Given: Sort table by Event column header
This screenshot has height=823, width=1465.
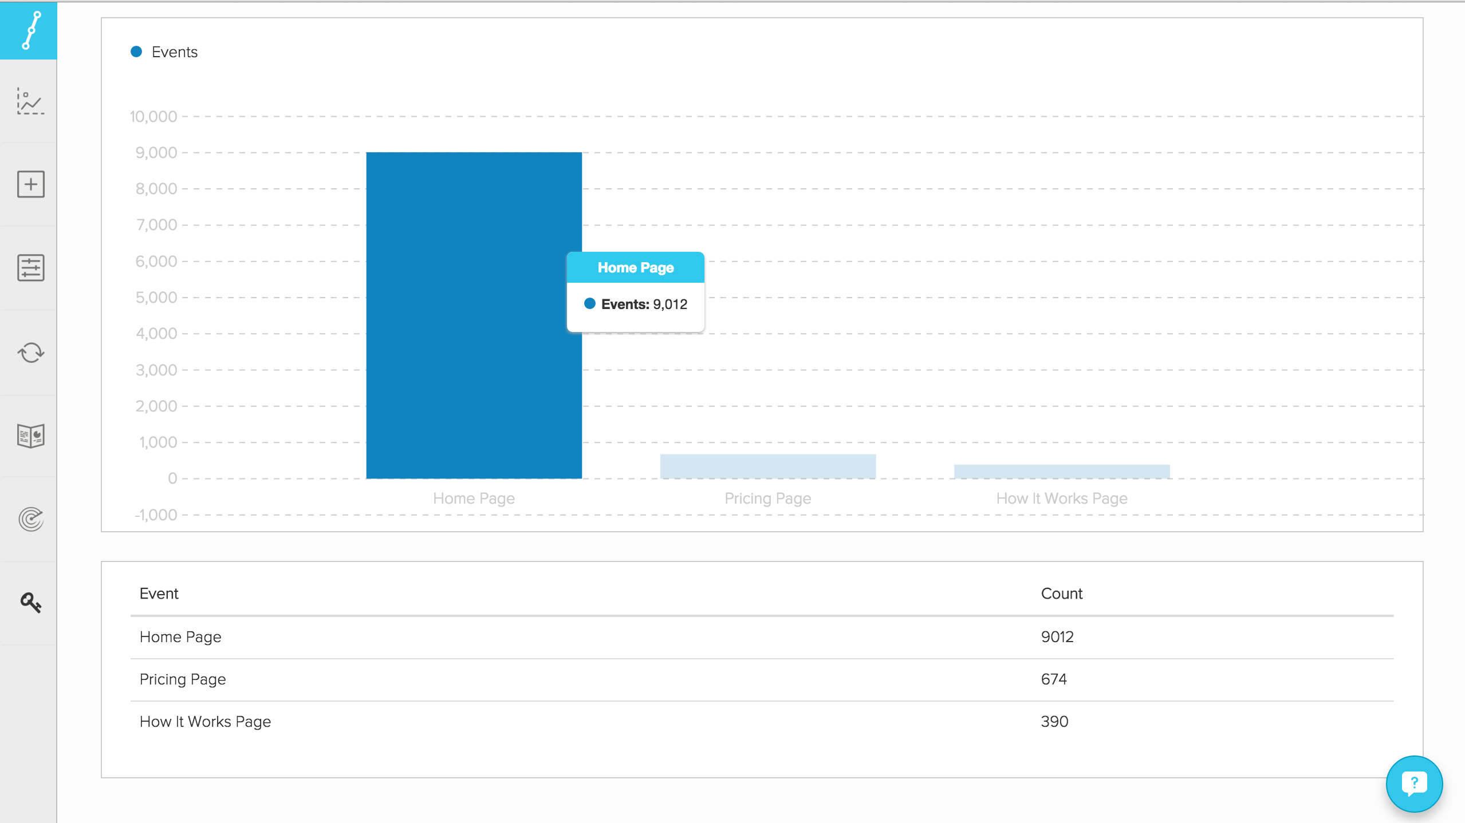Looking at the screenshot, I should coord(159,593).
